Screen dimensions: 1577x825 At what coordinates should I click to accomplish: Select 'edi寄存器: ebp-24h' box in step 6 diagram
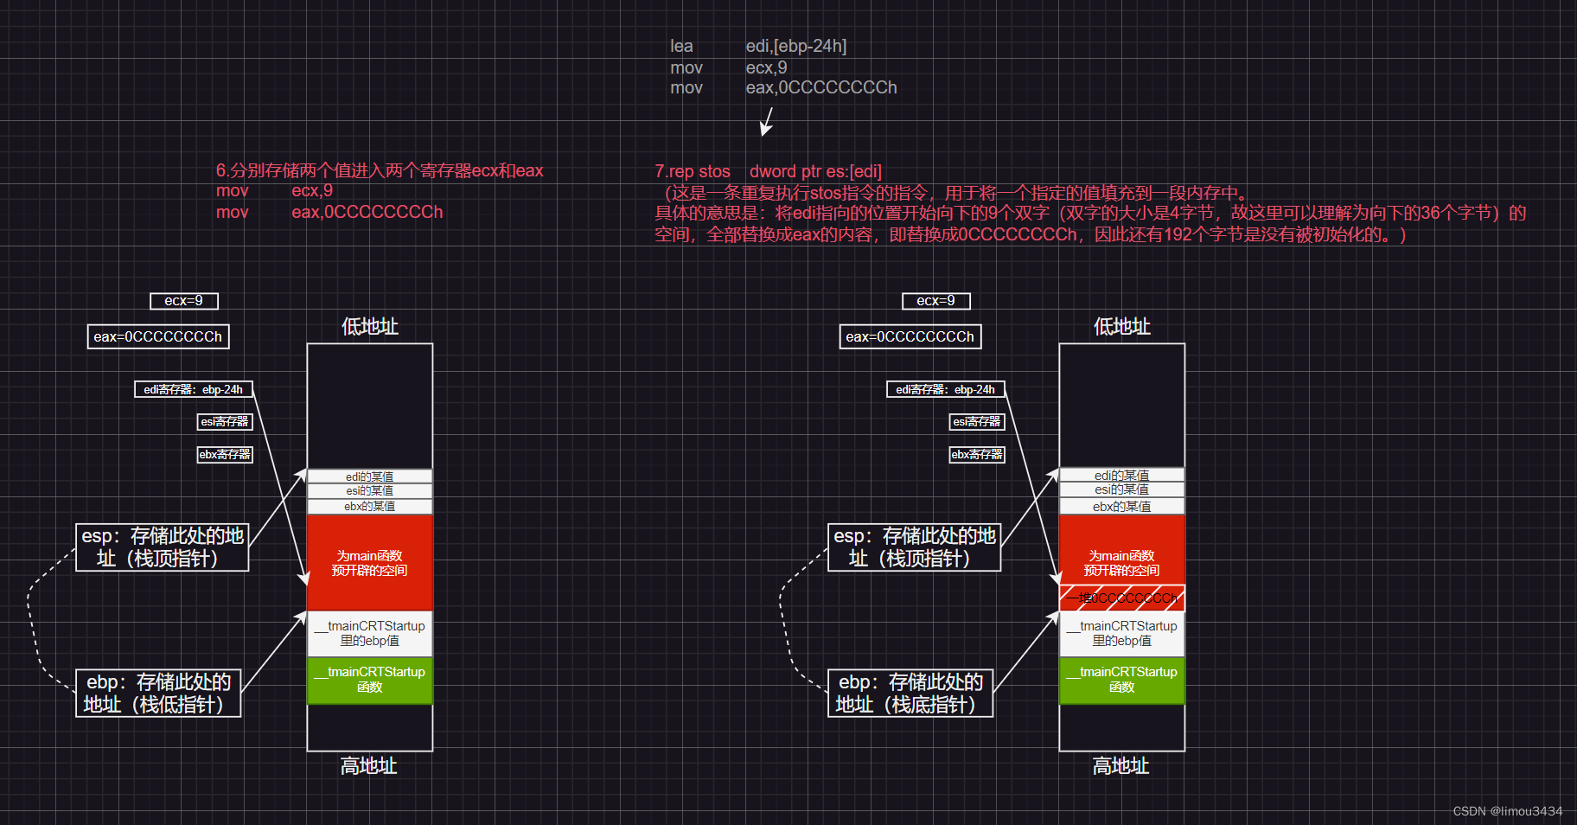[x=194, y=389]
